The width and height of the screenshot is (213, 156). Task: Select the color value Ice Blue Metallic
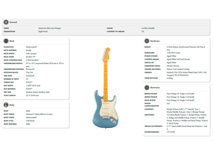point(148,28)
